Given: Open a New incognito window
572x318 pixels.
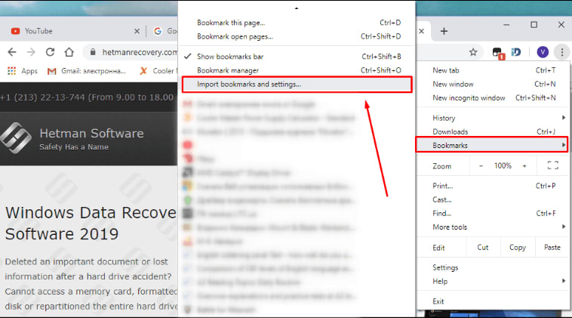Looking at the screenshot, I should 494,98.
